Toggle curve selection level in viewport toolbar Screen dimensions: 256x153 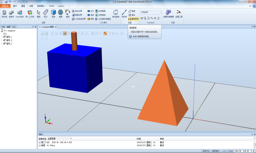tap(52, 33)
